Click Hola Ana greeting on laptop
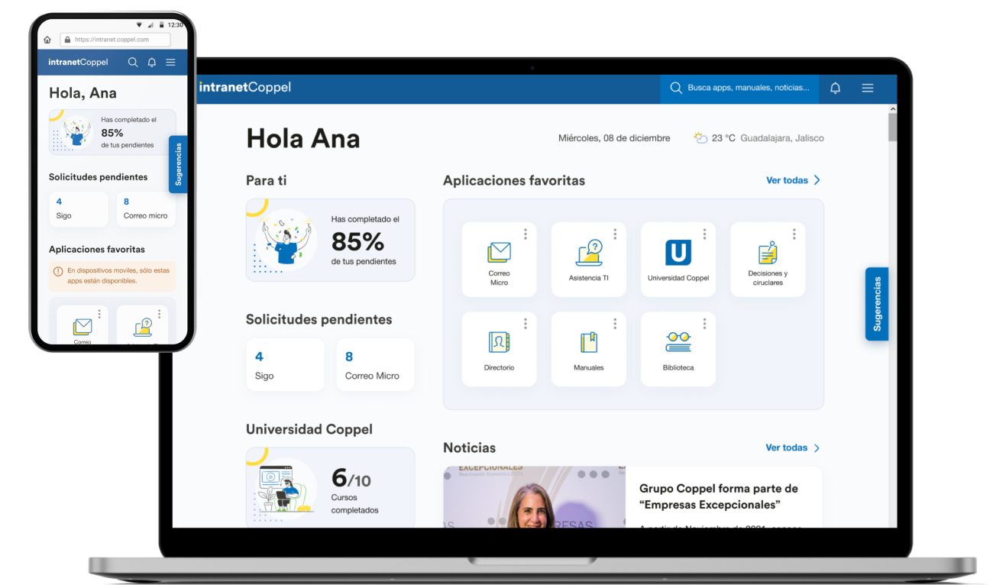This screenshot has height=585, width=993. [302, 138]
